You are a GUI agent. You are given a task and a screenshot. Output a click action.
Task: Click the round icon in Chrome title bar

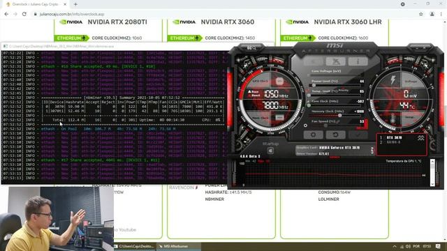[x=402, y=4]
